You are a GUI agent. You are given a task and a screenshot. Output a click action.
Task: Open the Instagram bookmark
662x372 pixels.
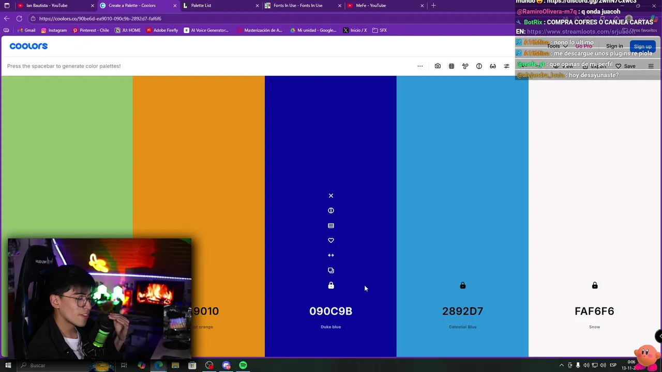click(x=54, y=30)
